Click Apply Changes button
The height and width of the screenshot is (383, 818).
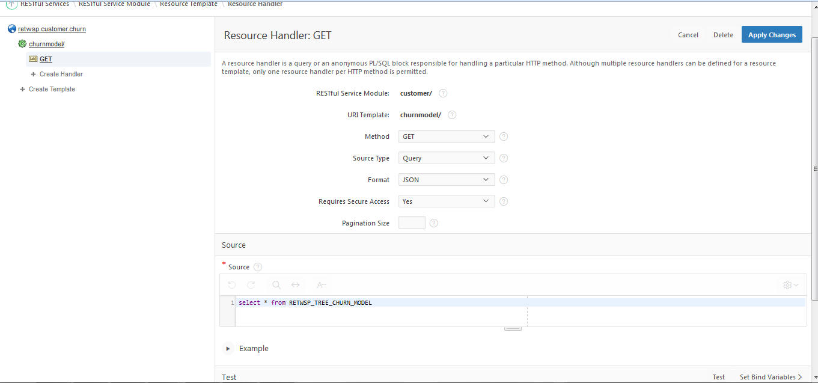[772, 35]
